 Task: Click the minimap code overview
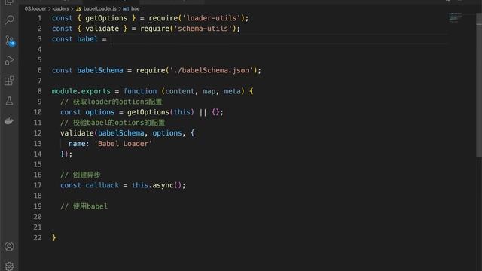tap(455, 17)
